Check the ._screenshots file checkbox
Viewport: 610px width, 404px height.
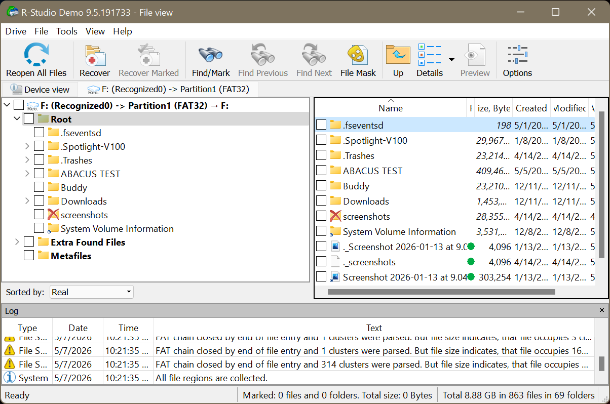click(x=321, y=262)
